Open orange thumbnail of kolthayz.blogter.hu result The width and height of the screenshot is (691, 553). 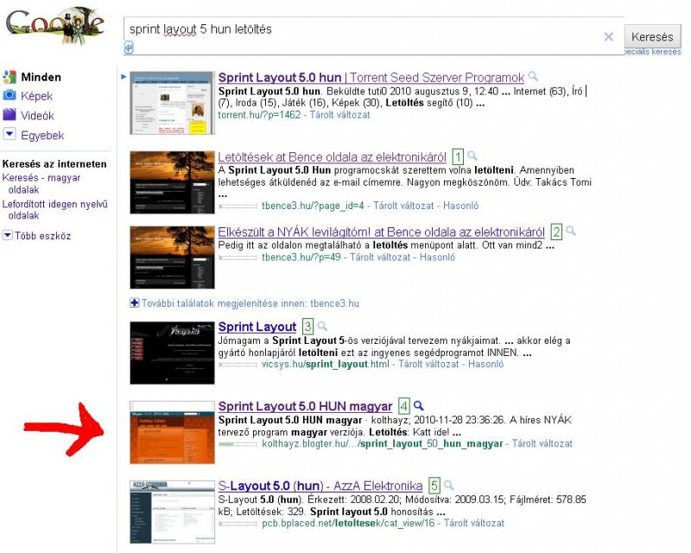click(x=172, y=432)
